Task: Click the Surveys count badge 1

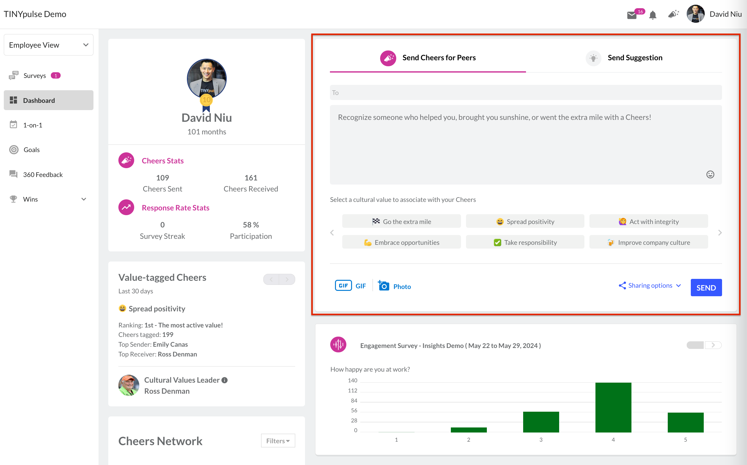Action: pyautogui.click(x=56, y=75)
